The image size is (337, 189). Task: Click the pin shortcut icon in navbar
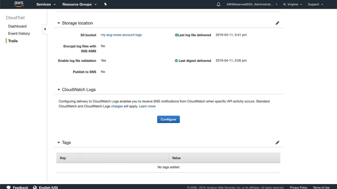(105, 4)
